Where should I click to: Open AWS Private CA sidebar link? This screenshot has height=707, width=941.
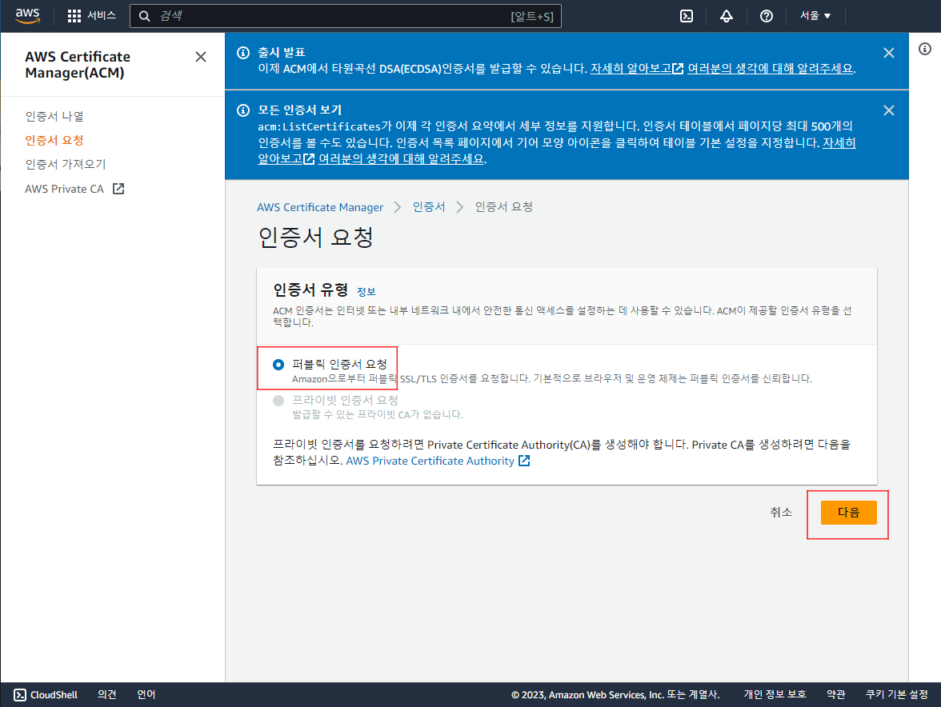[74, 189]
